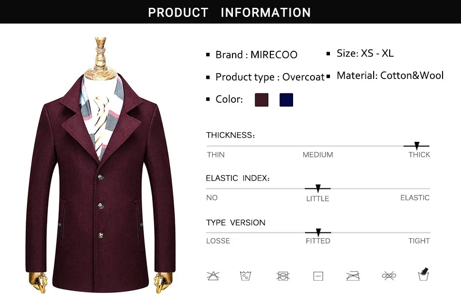This screenshot has height=305, width=461.
Task: Click the do-not-iron care icon
Action: click(353, 276)
